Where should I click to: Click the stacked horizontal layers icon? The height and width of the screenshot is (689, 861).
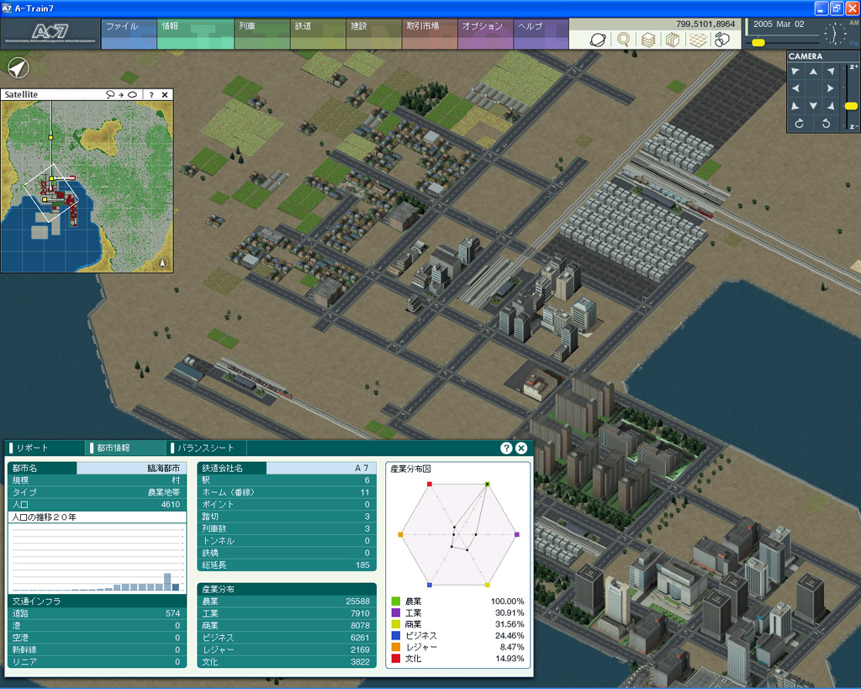(x=648, y=40)
